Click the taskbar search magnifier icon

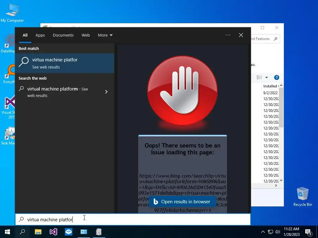[x=22, y=232]
